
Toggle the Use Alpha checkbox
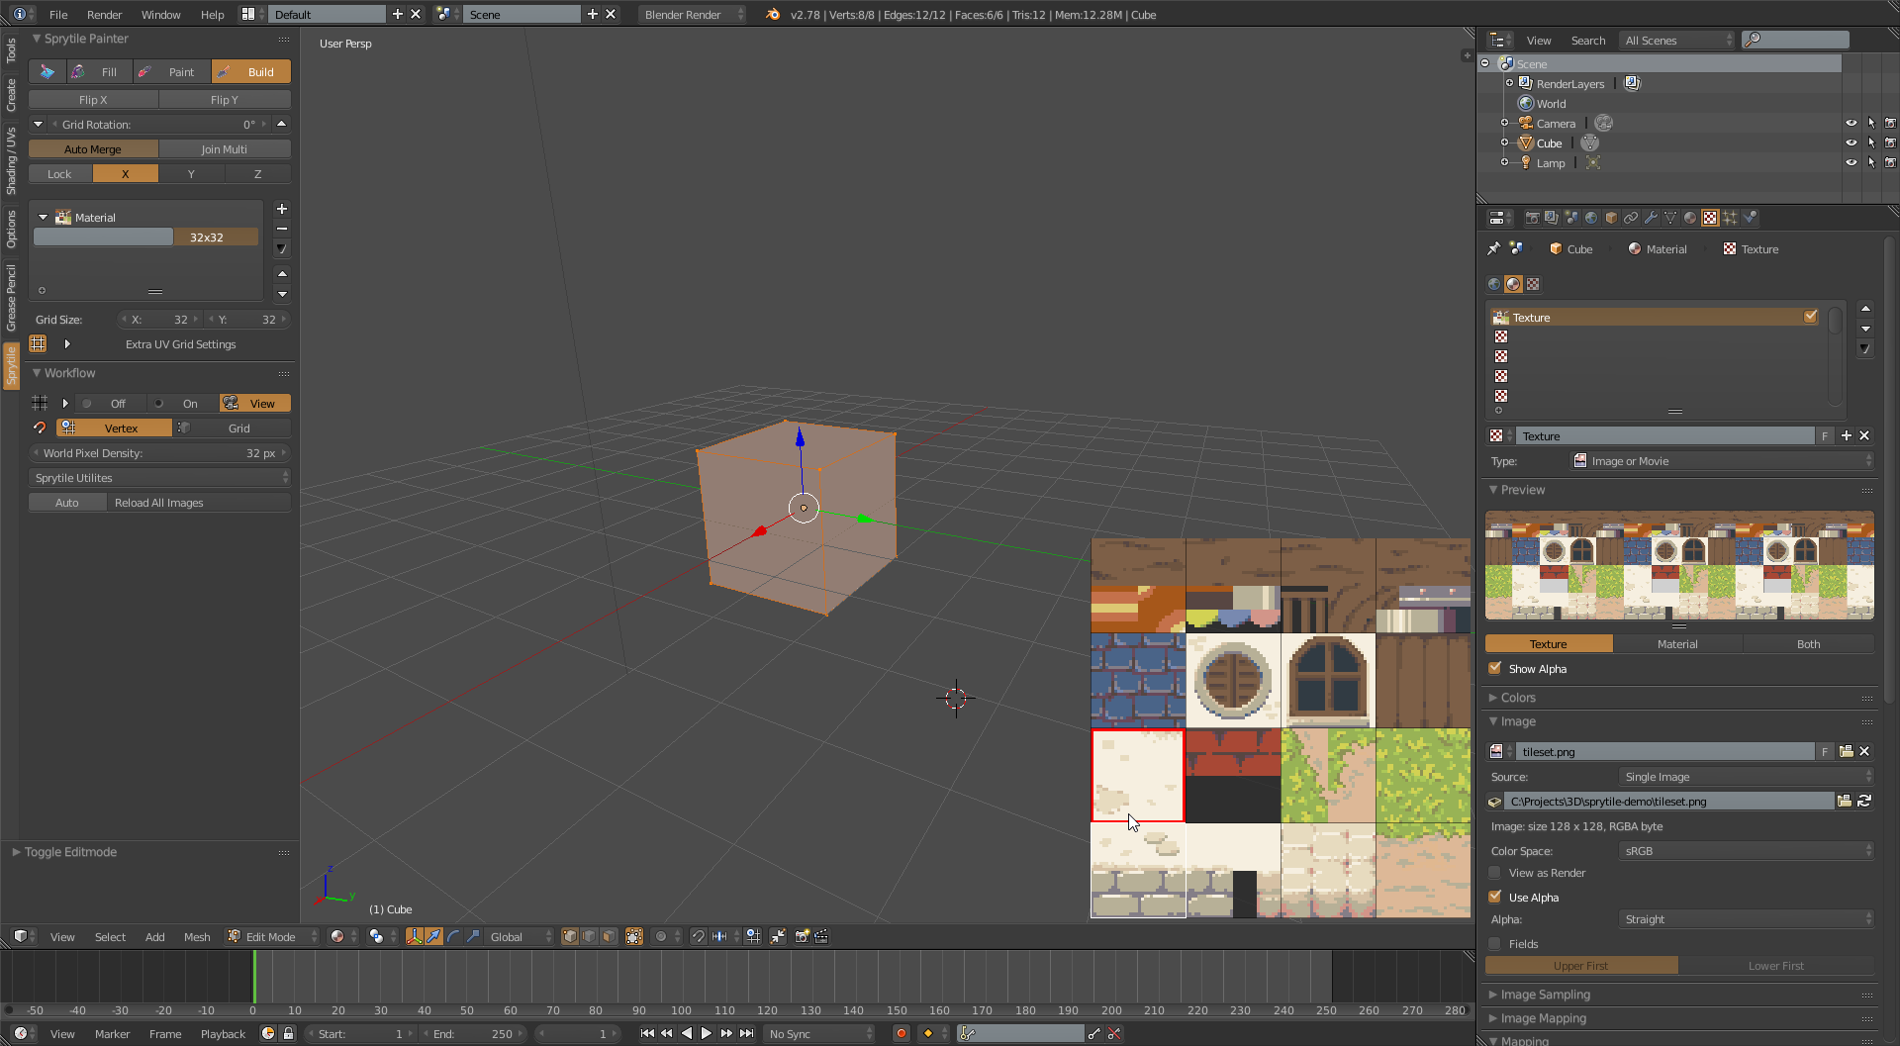(x=1495, y=898)
